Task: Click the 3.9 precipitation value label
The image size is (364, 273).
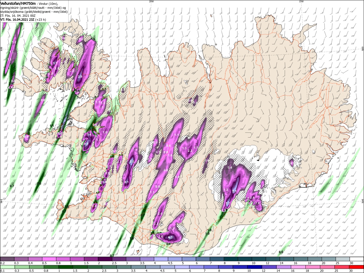Action: (x=80, y=76)
